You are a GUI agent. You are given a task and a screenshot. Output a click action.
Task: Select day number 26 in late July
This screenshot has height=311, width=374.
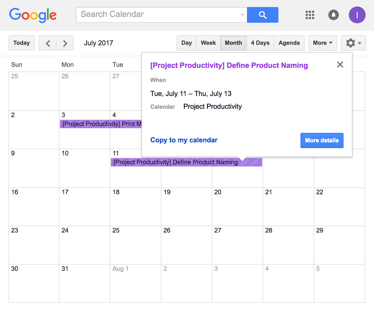pyautogui.click(x=167, y=231)
